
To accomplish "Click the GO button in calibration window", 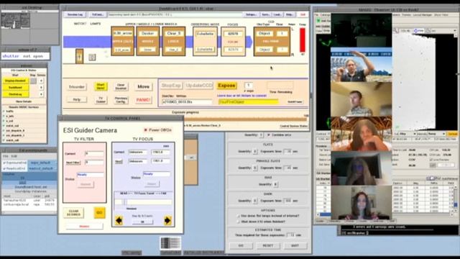I will click(241, 245).
